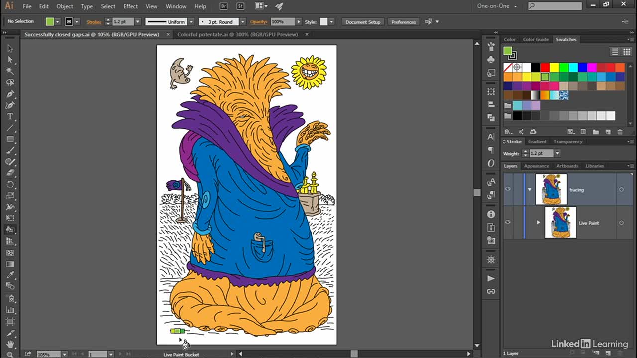Open the zoom level dropdown in status bar
637x358 pixels.
(65, 354)
